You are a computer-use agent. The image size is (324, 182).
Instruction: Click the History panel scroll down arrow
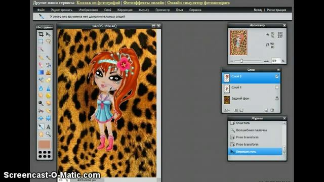[x=285, y=153]
